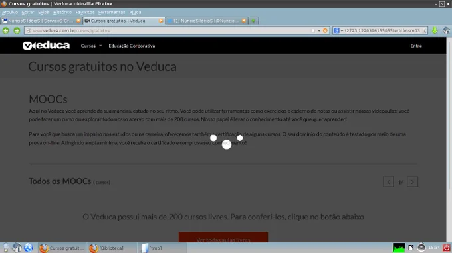Close the Cursos gratuitos Veduca tab
Viewport: 452px width, 253px height.
click(x=161, y=21)
